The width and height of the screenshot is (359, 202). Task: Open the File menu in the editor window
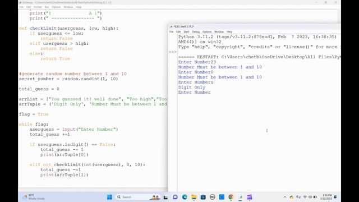coord(21,7)
